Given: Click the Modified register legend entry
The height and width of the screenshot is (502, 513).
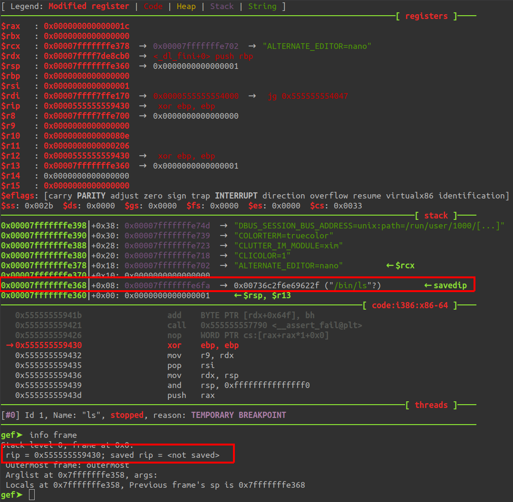Looking at the screenshot, I should pos(87,6).
